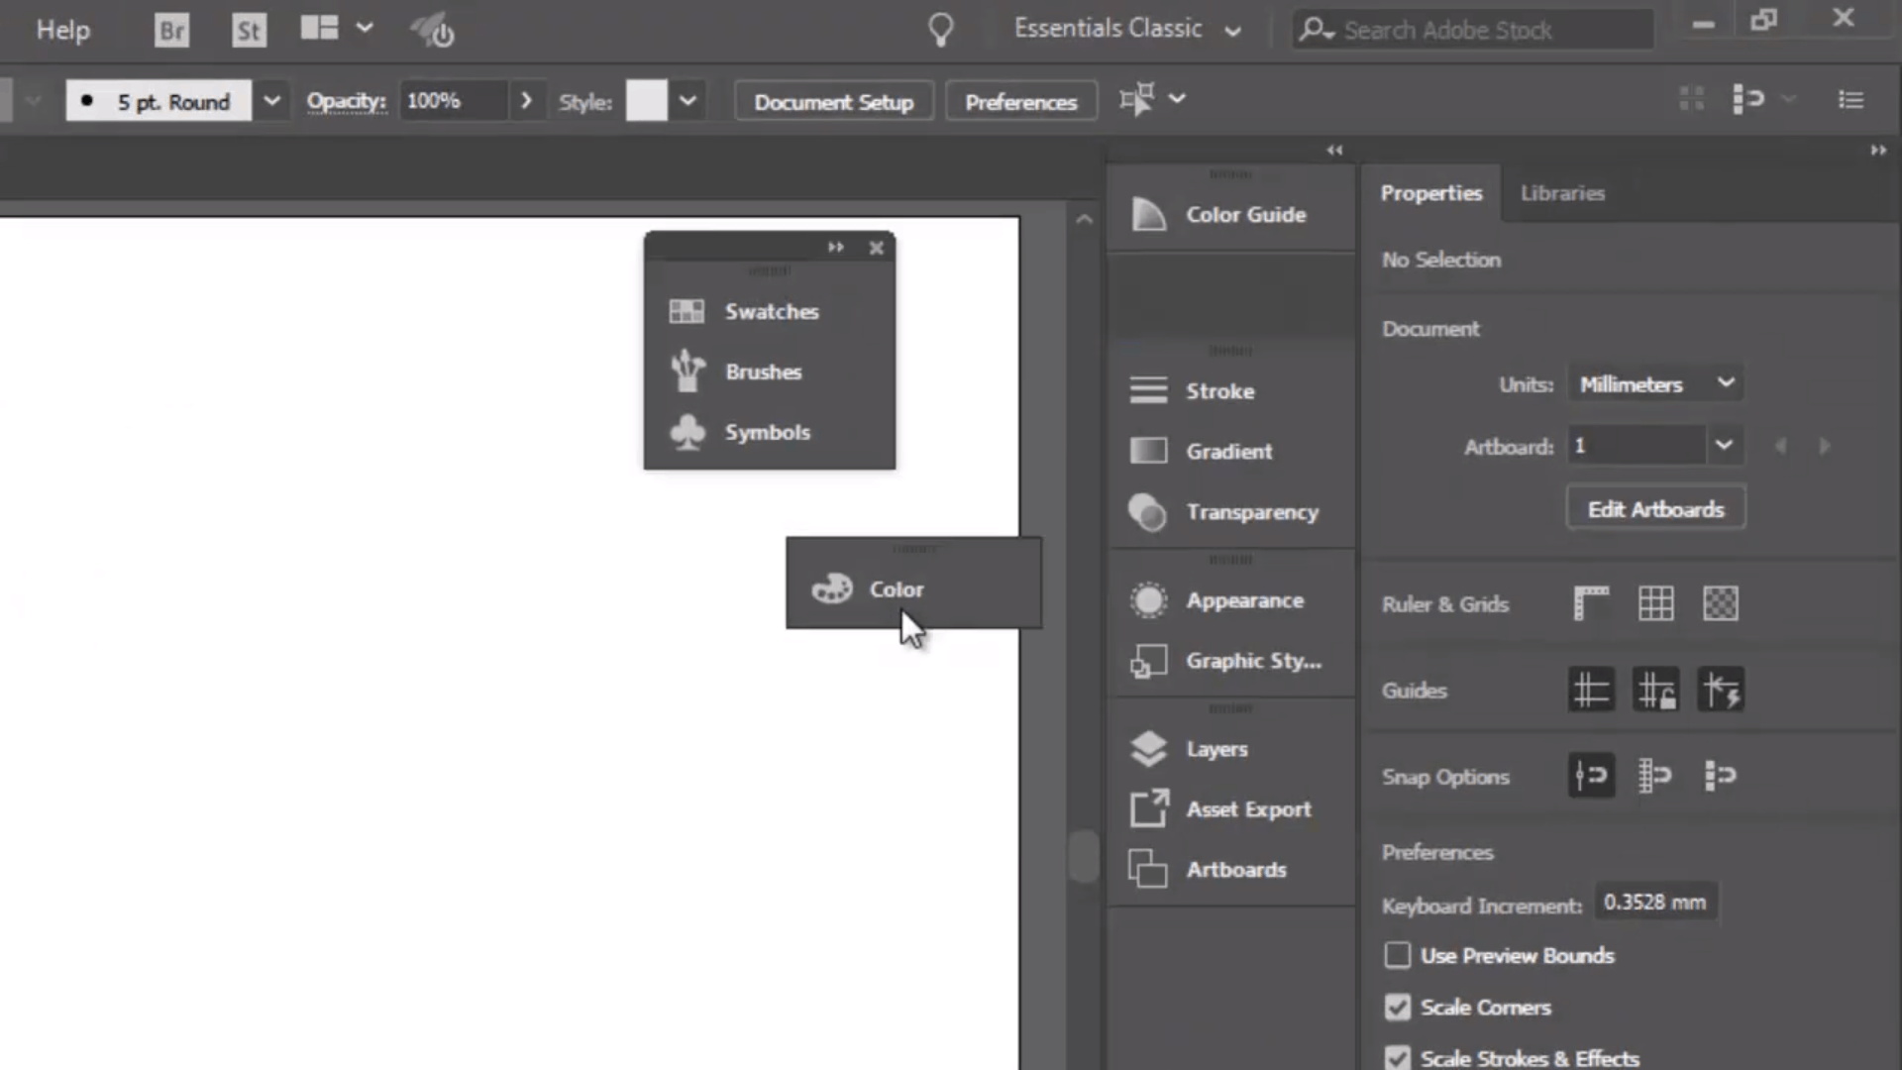Open the Stroke panel

tap(1230, 390)
